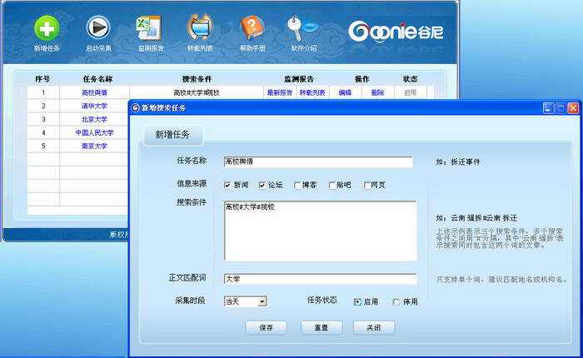This screenshot has width=583, height=358.
Task: Open the 帮助手册 help book icon
Action: pos(252,27)
